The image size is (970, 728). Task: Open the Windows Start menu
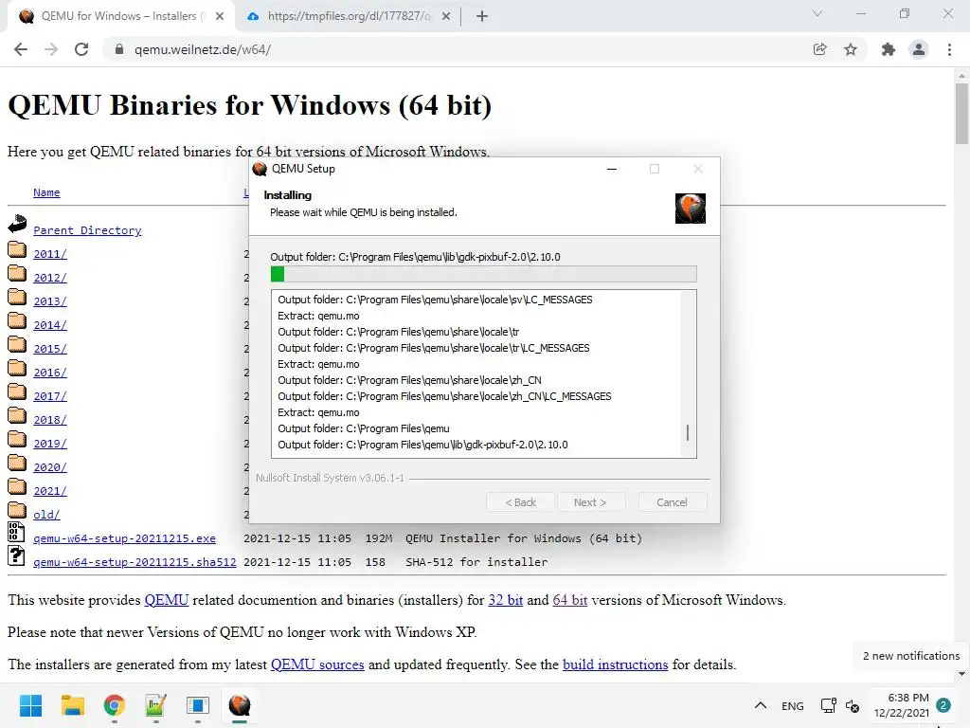[x=30, y=705]
